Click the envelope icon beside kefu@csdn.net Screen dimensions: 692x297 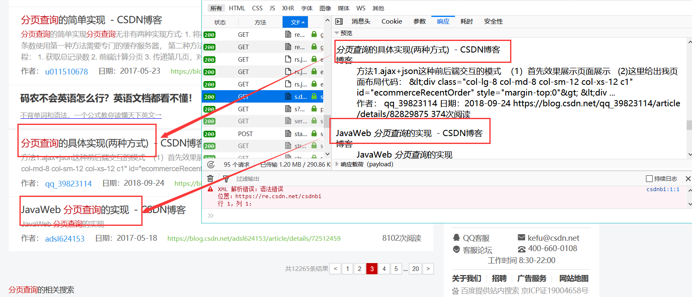click(522, 237)
